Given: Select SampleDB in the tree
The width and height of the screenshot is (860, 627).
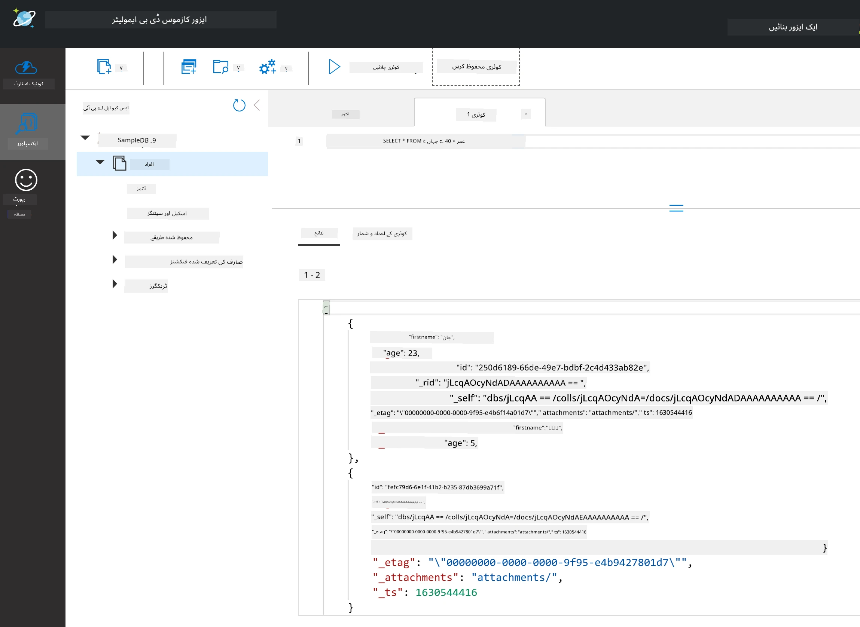Looking at the screenshot, I should [137, 140].
